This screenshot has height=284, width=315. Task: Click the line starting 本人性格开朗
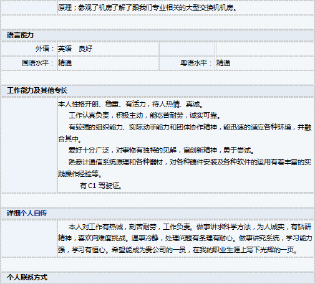(x=130, y=104)
